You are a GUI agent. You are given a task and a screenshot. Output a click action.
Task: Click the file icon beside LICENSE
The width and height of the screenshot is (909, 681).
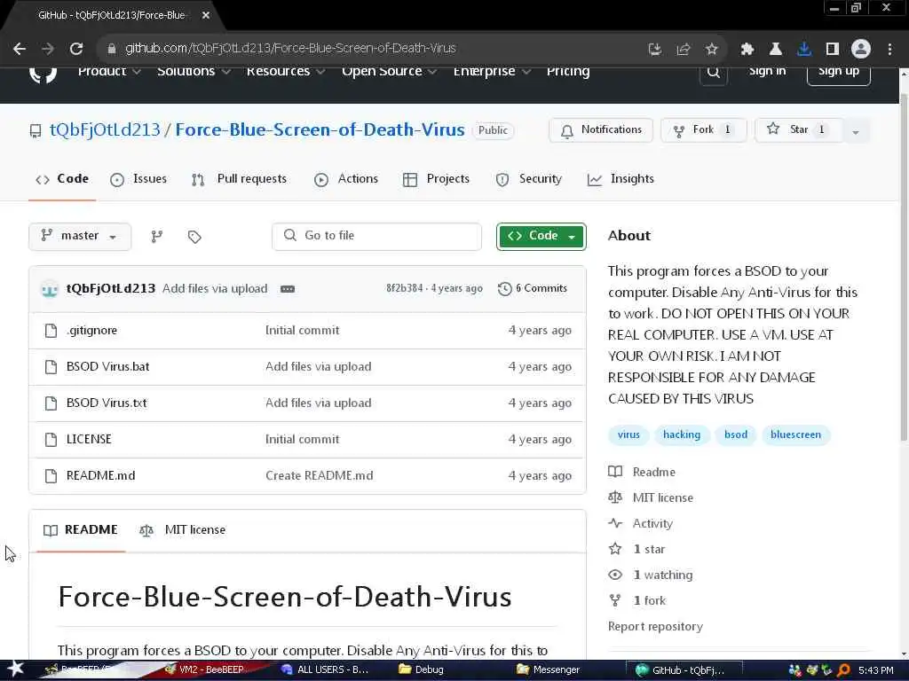coord(51,439)
